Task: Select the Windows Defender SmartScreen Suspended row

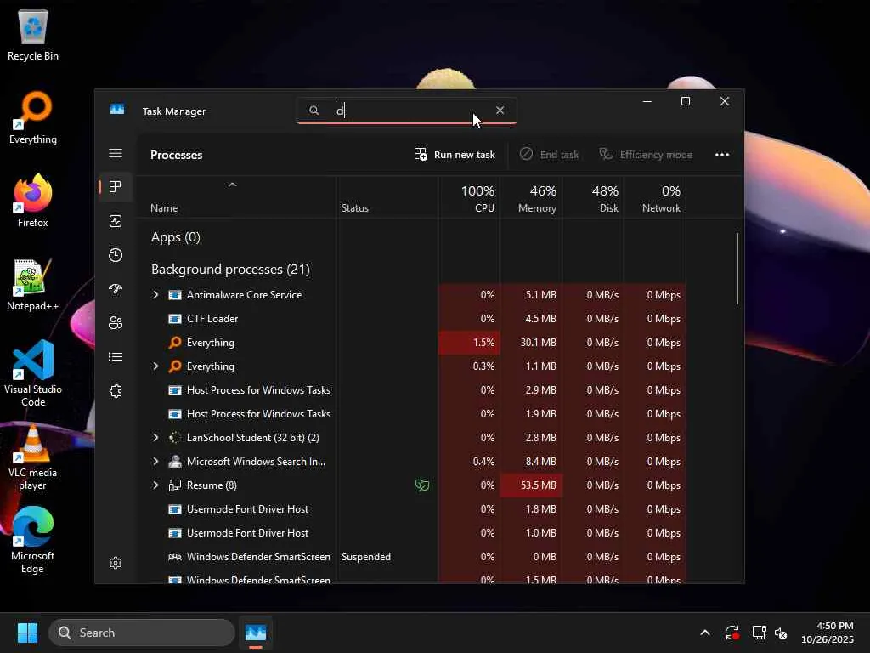Action: [412, 557]
